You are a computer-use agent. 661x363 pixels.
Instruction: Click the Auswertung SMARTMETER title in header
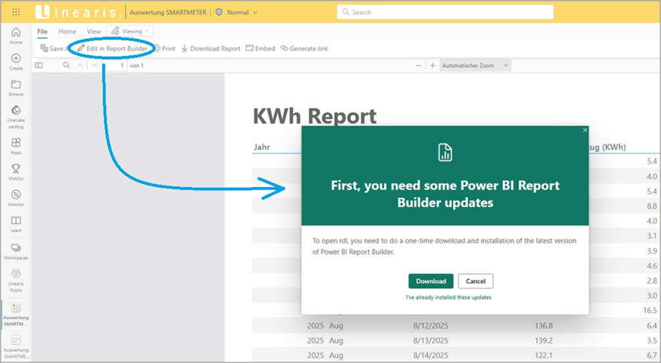coord(168,12)
